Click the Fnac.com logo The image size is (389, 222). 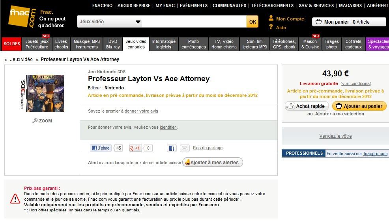coord(22,17)
